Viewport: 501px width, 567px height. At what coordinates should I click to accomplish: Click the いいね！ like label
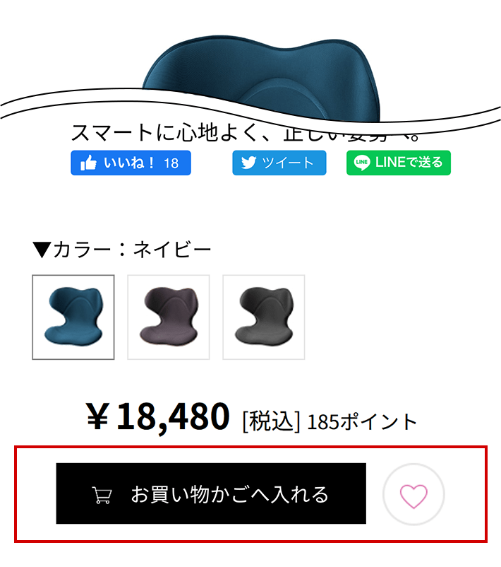pyautogui.click(x=129, y=163)
